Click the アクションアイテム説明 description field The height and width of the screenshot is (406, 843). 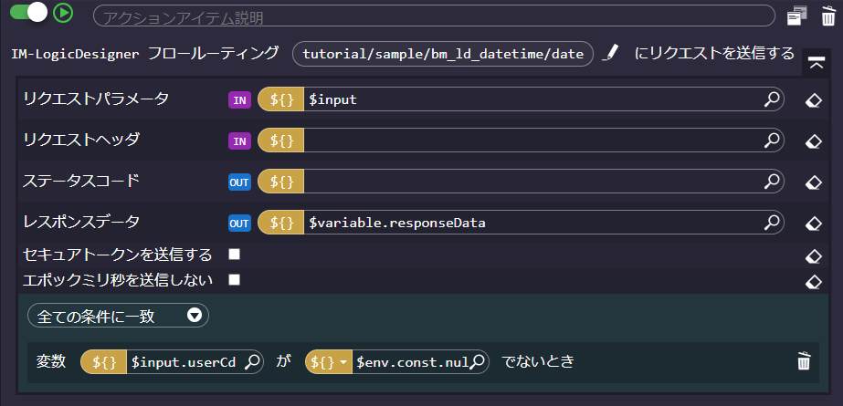434,16
